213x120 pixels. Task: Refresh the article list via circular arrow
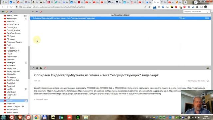tap(37, 12)
